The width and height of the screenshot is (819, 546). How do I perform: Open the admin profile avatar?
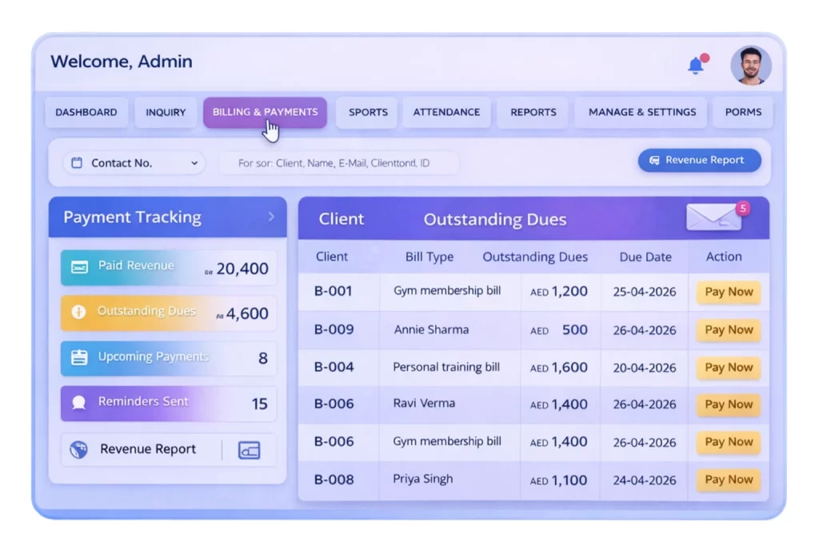pos(750,66)
